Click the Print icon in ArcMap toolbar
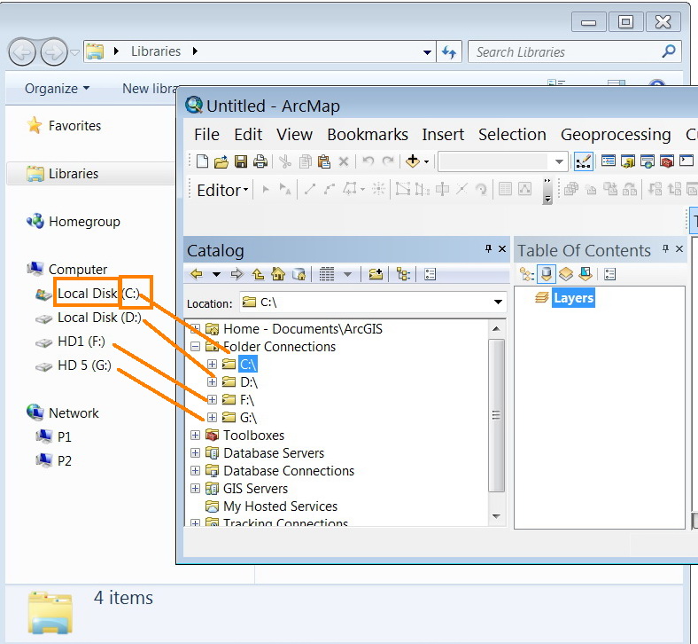Image resolution: width=698 pixels, height=644 pixels. tap(260, 161)
